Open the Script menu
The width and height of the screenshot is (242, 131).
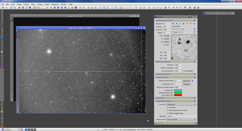pyautogui.click(x=47, y=4)
